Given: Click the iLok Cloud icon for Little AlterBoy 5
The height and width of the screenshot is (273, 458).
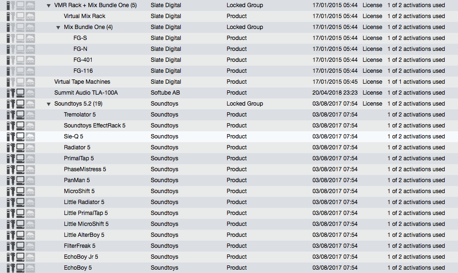Looking at the screenshot, I should [31, 235].
